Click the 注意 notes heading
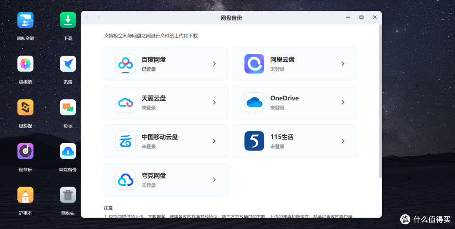The image size is (455, 229). 108,208
